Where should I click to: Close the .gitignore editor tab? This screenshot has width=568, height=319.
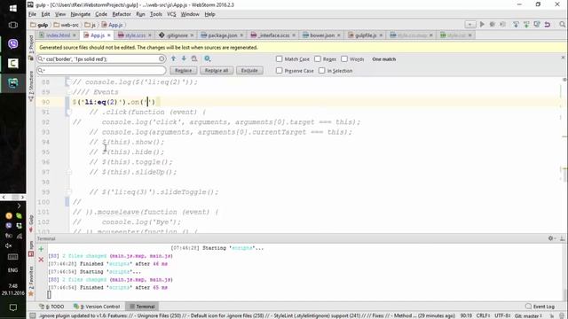[x=192, y=35]
